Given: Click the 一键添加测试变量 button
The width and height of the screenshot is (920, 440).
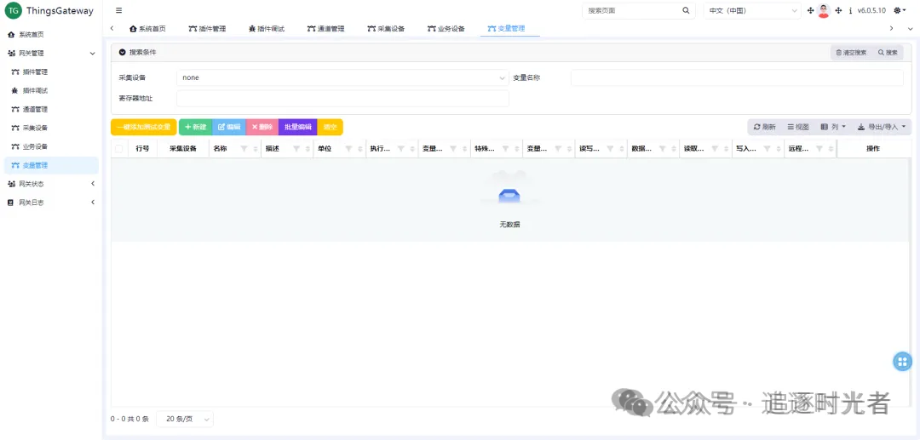Looking at the screenshot, I should (144, 127).
